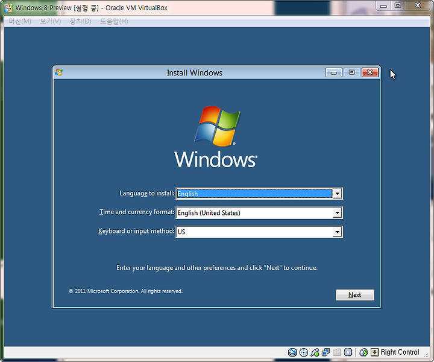Minimize the VirtualBox window
Viewport: 434px width, 362px height.
coord(383,6)
